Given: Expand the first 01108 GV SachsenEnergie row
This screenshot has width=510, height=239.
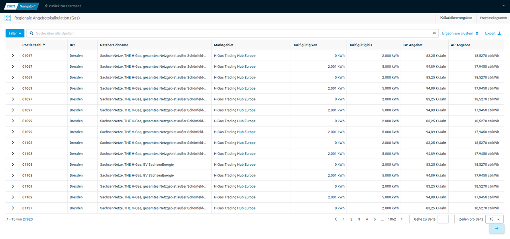Looking at the screenshot, I should click(x=13, y=165).
